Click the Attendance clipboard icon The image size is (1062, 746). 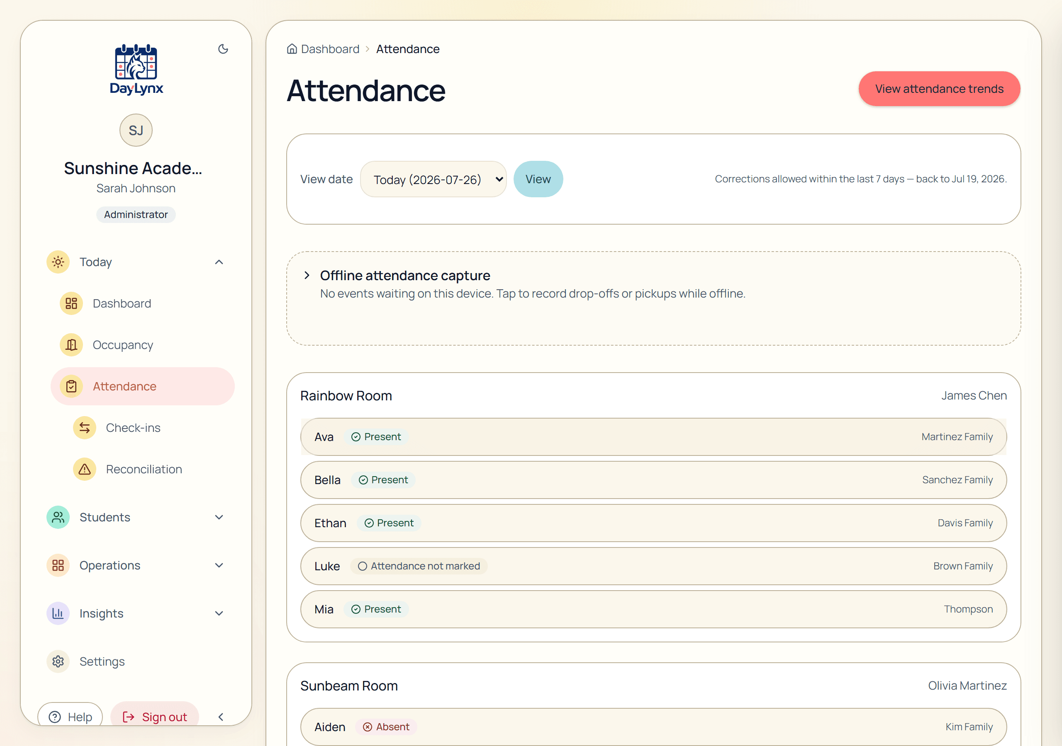pos(71,386)
